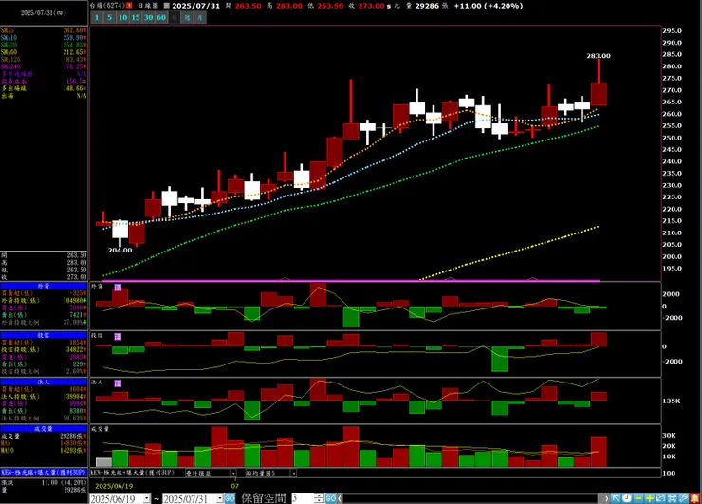Select the 15-minute interval button
702x504 pixels.
(x=136, y=17)
